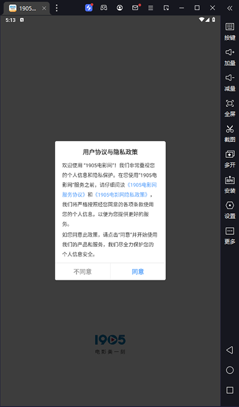Lower volume with the 减量 icon
239x407 pixels.
[x=229, y=82]
